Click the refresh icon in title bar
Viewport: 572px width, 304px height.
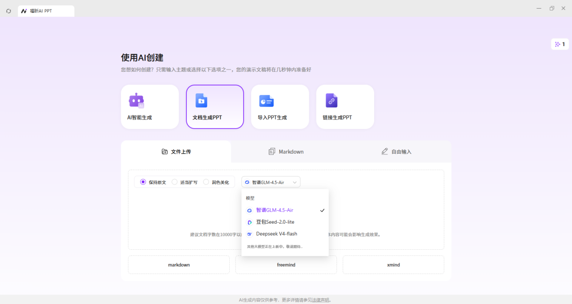click(x=9, y=11)
